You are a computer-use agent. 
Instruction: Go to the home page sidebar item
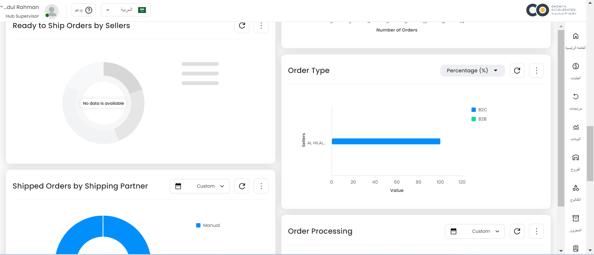click(575, 40)
